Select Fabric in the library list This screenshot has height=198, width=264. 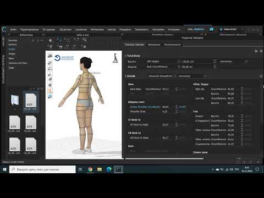pos(11,58)
